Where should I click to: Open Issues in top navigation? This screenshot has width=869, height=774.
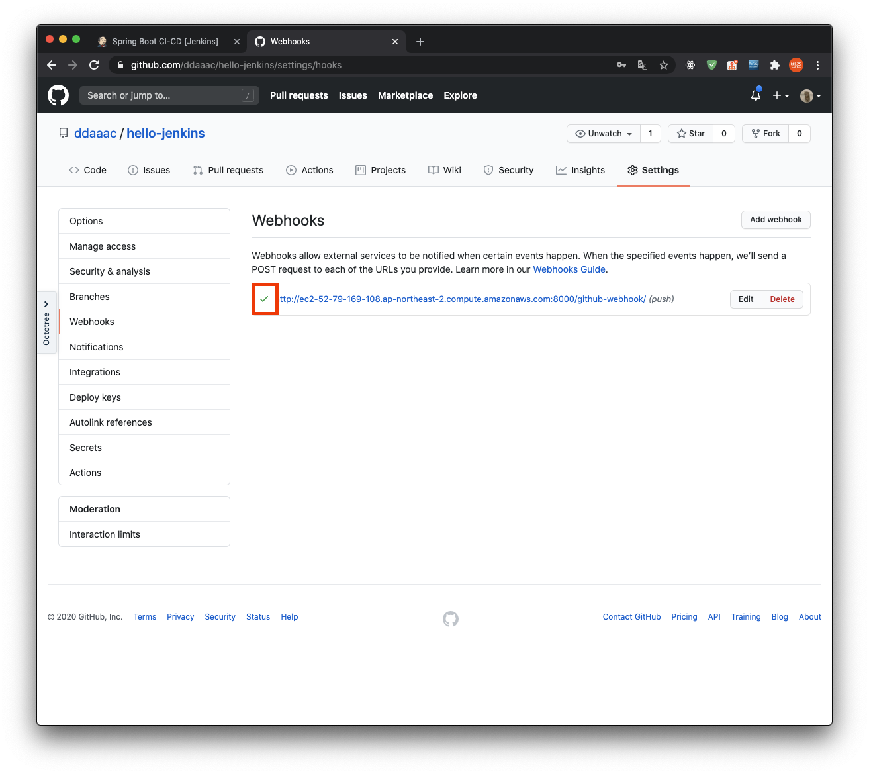[x=353, y=95]
